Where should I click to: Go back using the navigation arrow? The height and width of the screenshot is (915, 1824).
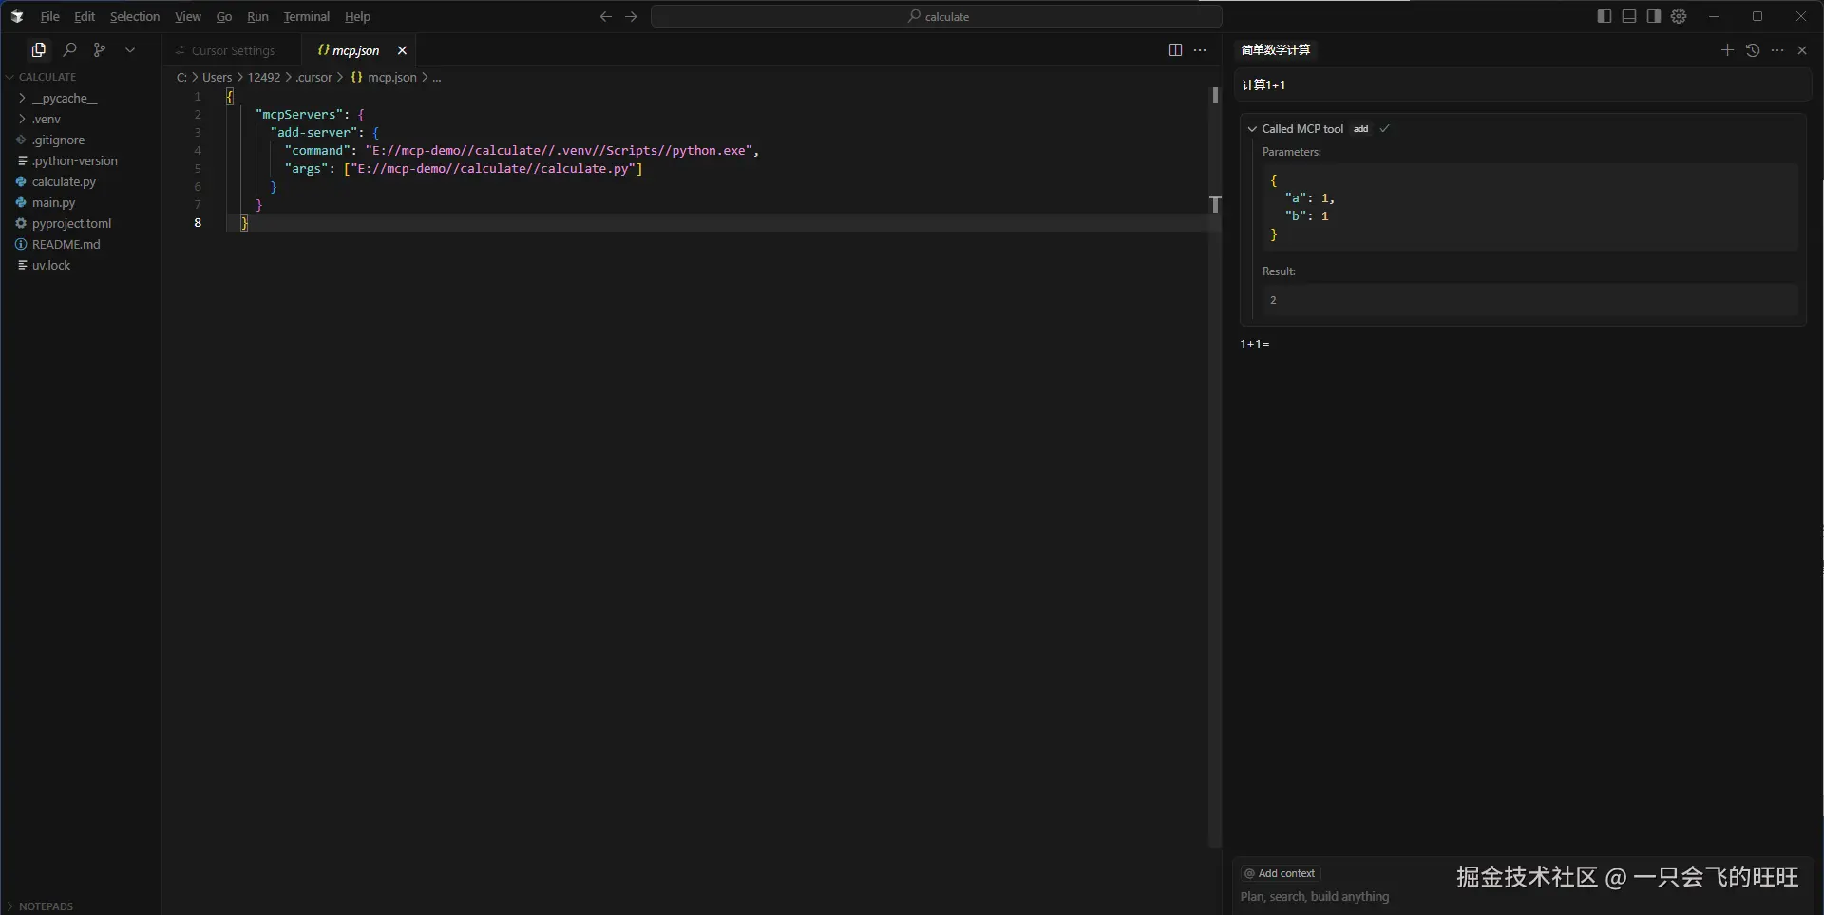pos(606,17)
